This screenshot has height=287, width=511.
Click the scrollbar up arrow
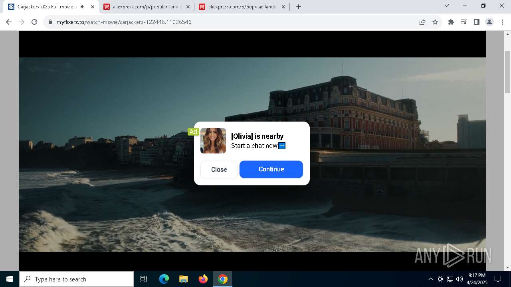pos(508,34)
